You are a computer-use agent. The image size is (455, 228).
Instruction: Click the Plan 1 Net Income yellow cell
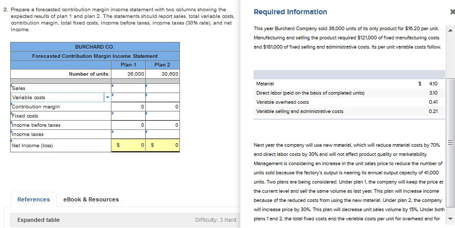pyautogui.click(x=128, y=145)
